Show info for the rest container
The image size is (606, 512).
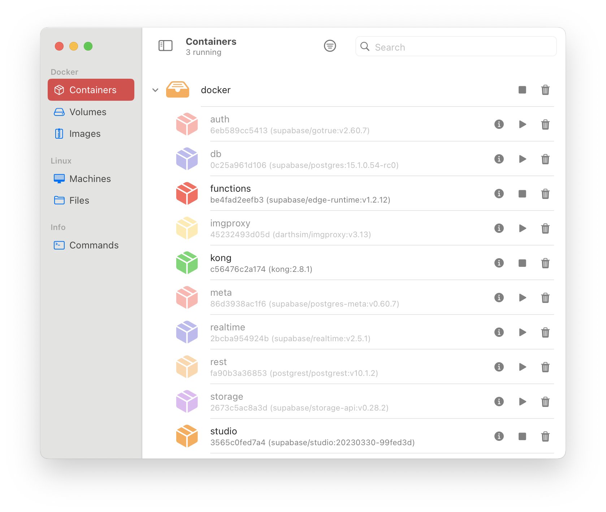tap(499, 367)
